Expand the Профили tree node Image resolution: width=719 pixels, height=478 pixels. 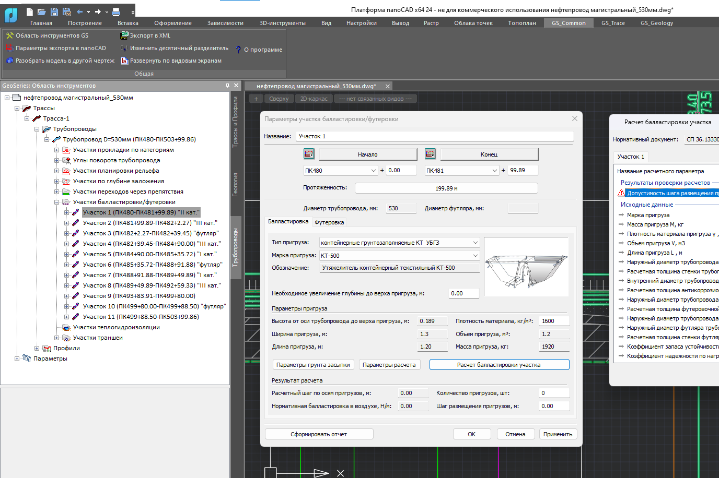(36, 348)
